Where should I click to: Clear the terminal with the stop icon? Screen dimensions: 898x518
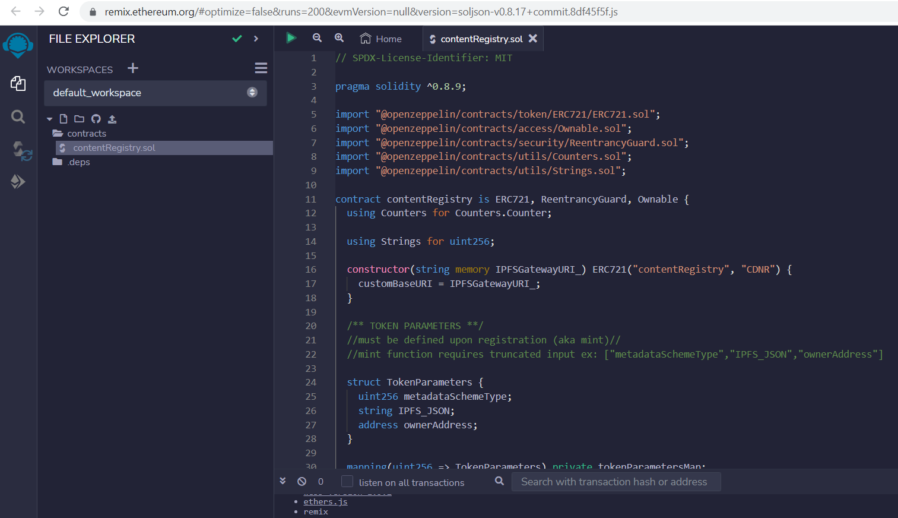pyautogui.click(x=302, y=482)
